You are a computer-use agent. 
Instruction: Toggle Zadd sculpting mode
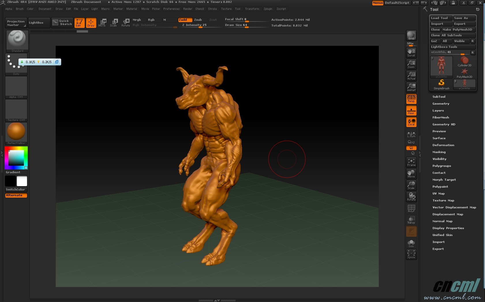[x=185, y=20]
